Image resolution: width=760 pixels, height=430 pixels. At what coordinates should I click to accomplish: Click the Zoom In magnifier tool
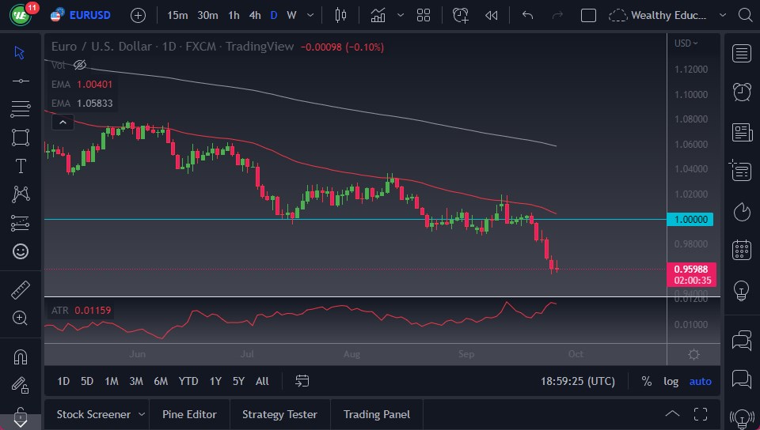(x=21, y=318)
